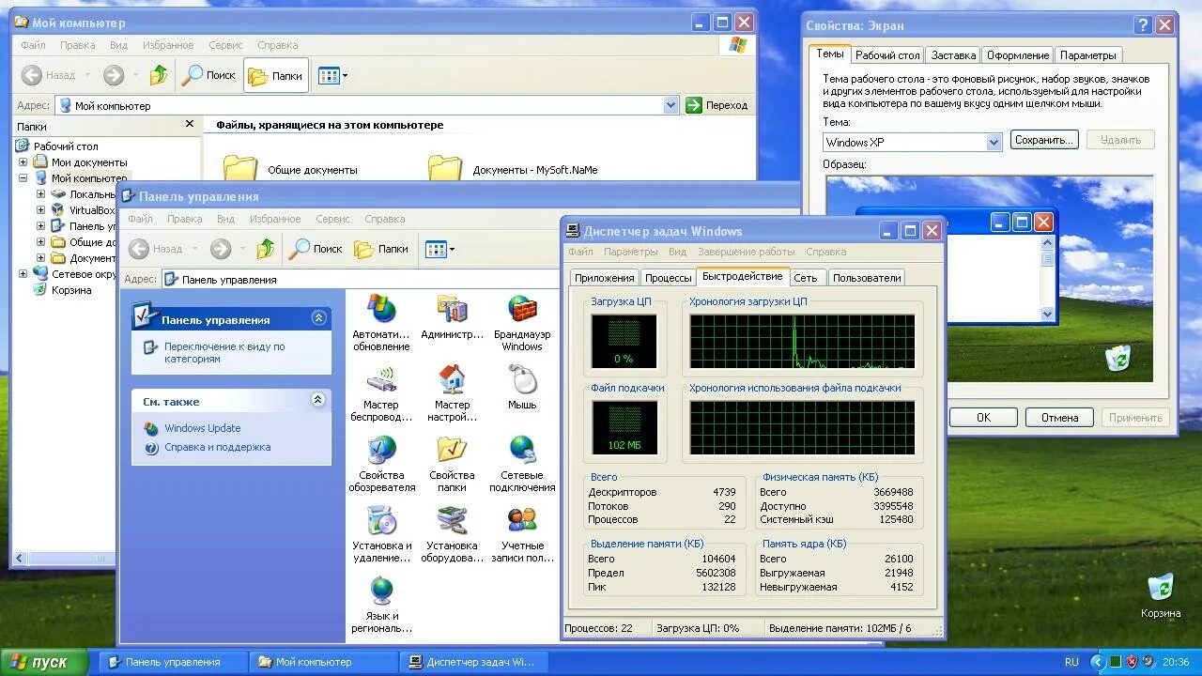This screenshot has height=676, width=1202.
Task: Open Документы - MySoft.NaMe folder
Action: coord(513,168)
